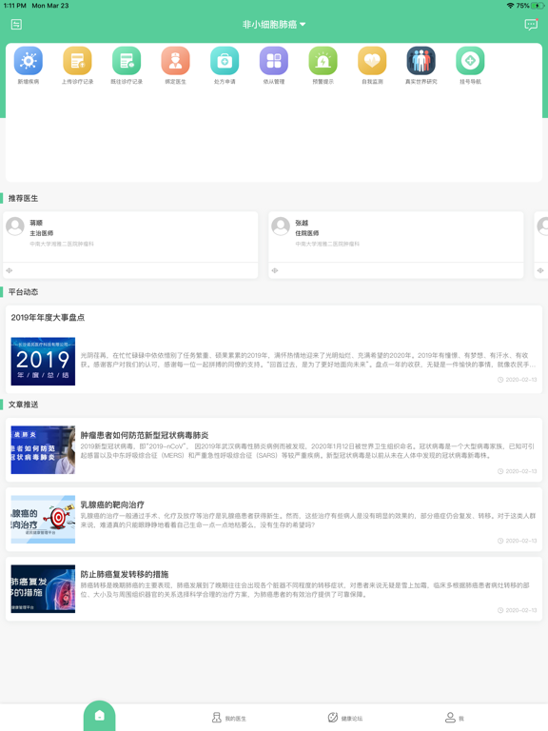This screenshot has height=731, width=548.
Task: Open article 乳腺癌的靶向治疗
Action: (x=274, y=520)
